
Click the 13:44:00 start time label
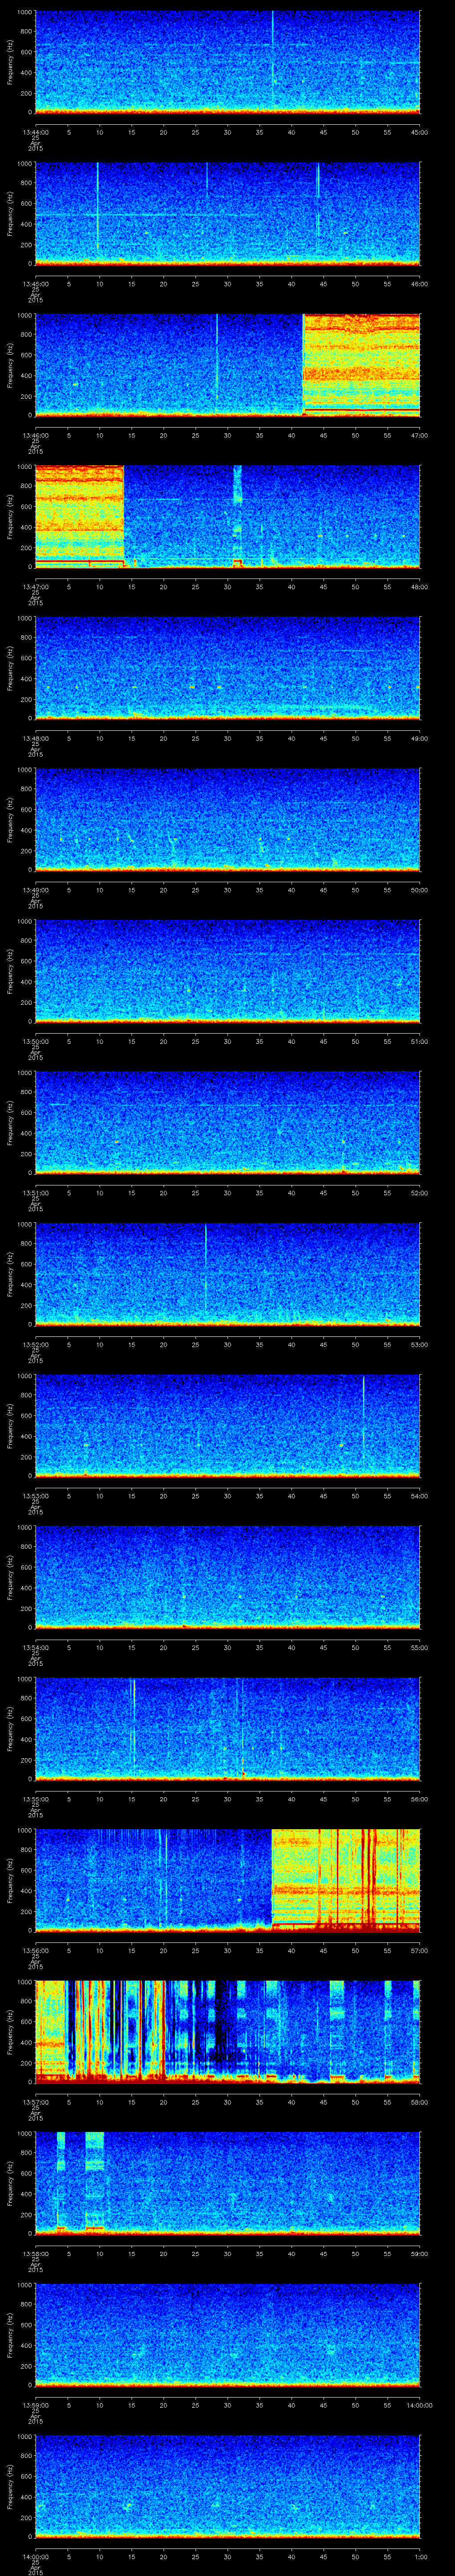pos(35,132)
